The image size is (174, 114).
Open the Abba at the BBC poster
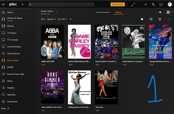(x=52, y=41)
